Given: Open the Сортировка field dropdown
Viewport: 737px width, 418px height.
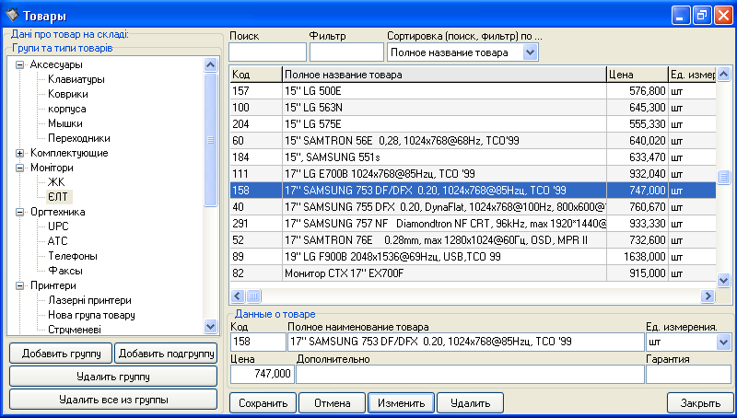Looking at the screenshot, I should [529, 53].
